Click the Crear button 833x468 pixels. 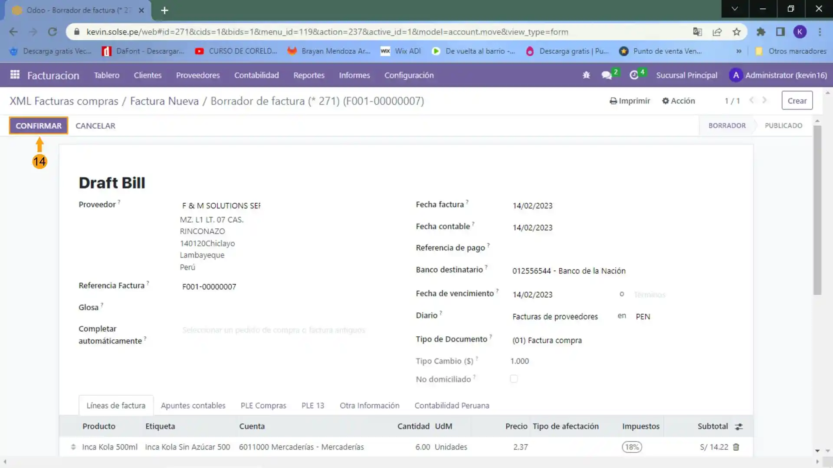click(x=797, y=101)
